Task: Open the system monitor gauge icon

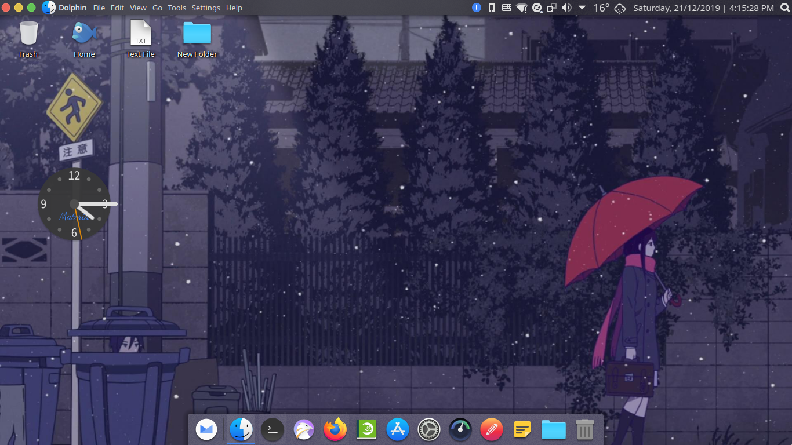Action: pyautogui.click(x=460, y=429)
